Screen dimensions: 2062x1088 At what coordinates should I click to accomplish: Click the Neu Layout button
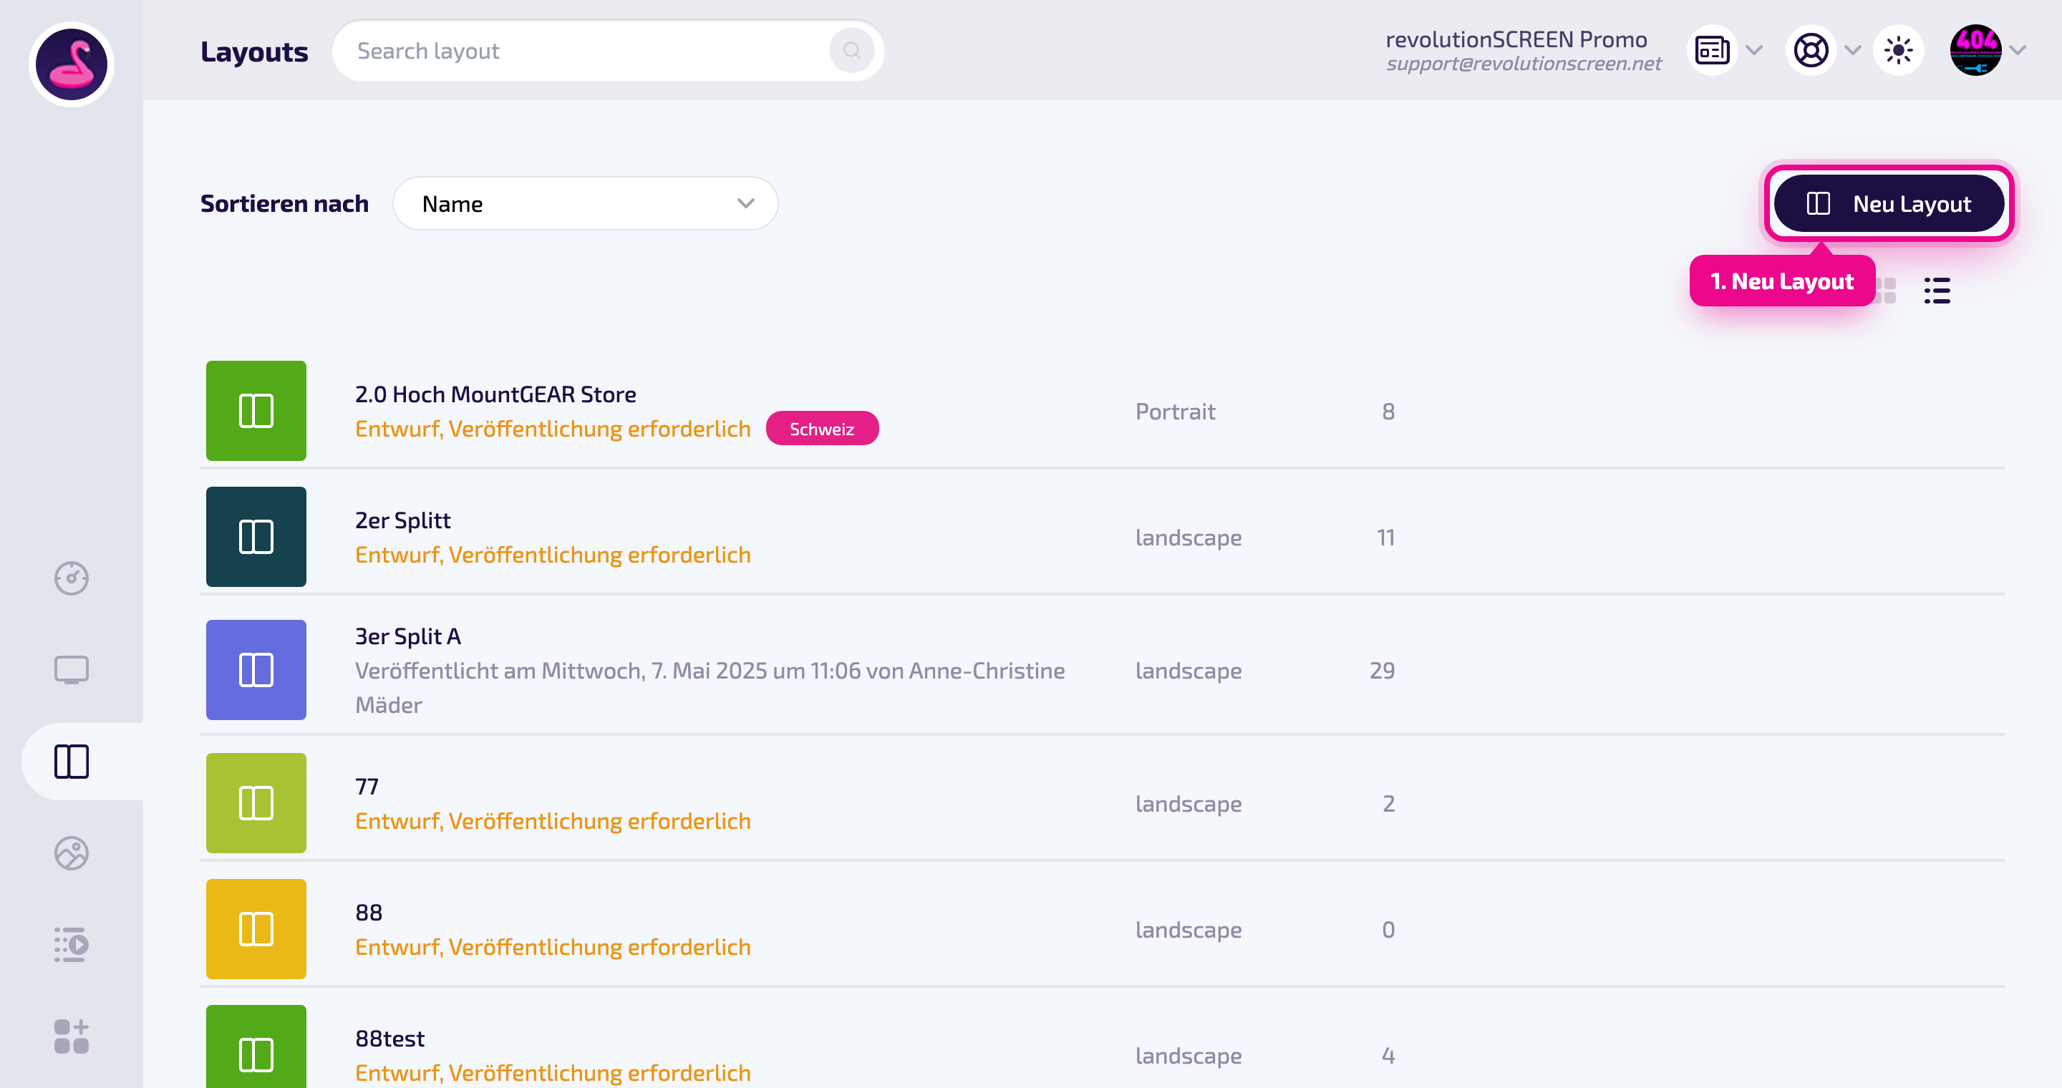tap(1888, 203)
